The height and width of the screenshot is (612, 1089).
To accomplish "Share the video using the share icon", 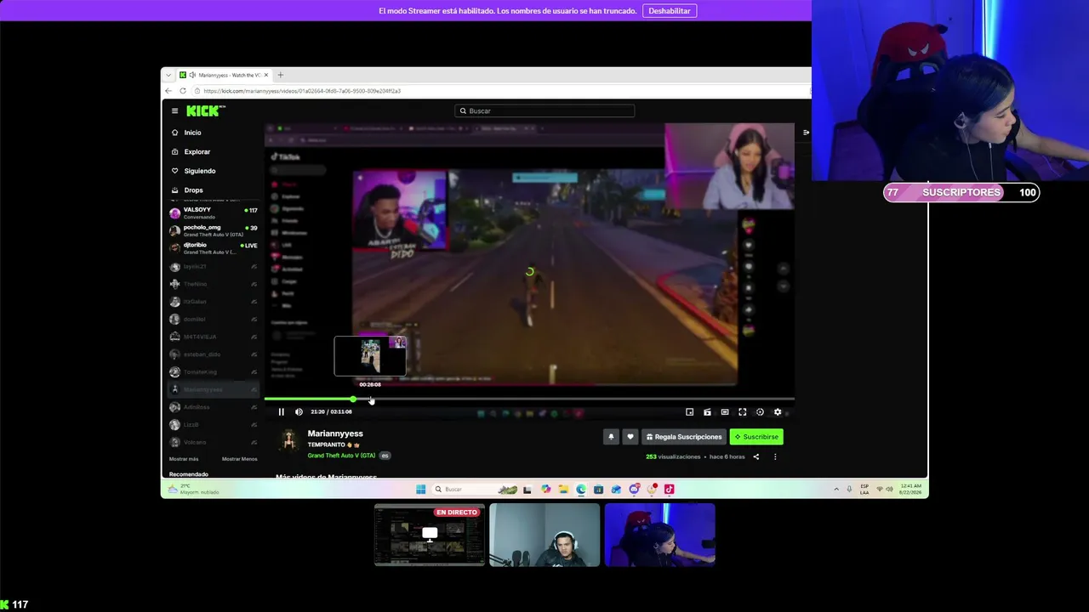I will [x=755, y=457].
